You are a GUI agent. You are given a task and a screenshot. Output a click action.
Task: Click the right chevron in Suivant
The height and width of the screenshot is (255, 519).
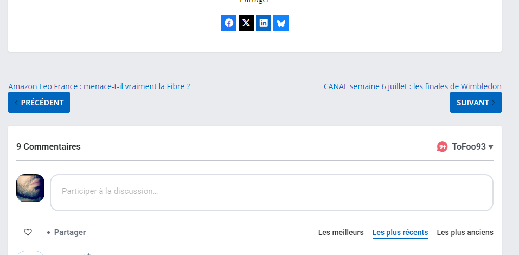tap(494, 103)
